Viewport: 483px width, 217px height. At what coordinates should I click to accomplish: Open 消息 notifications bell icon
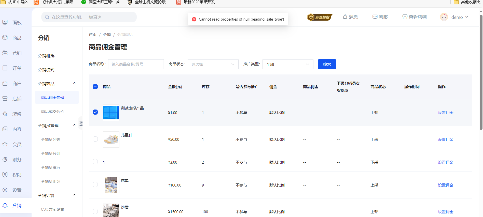tap(345, 17)
